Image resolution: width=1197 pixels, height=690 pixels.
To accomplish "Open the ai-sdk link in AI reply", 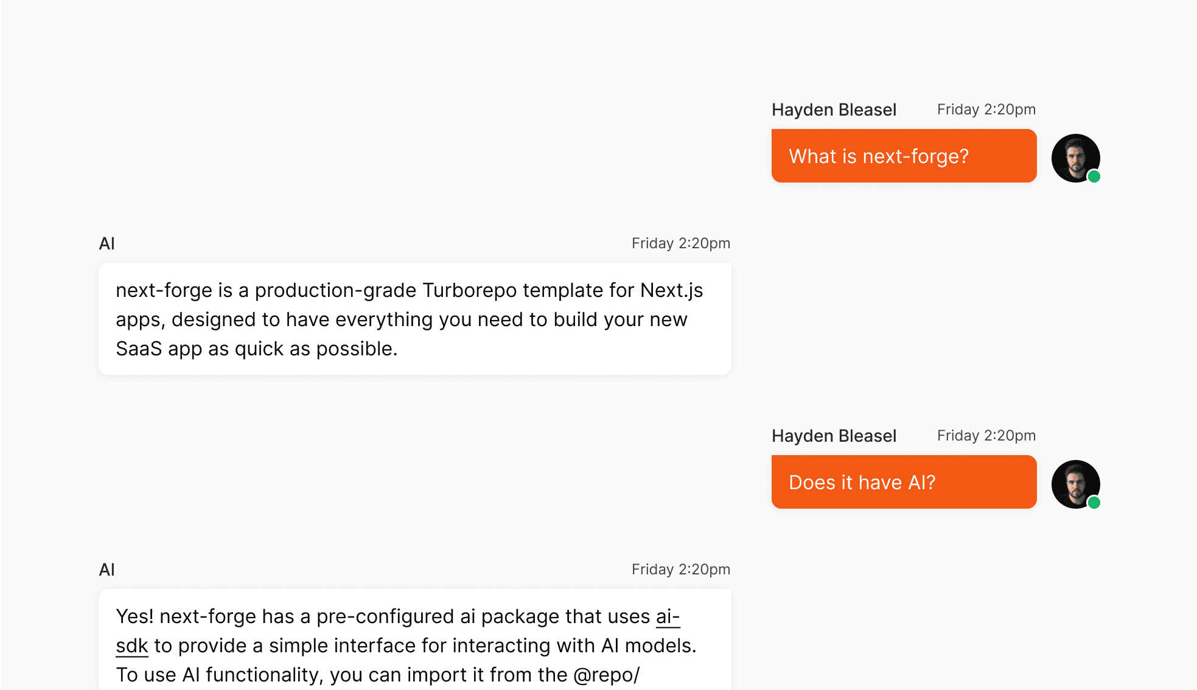I will point(668,616).
